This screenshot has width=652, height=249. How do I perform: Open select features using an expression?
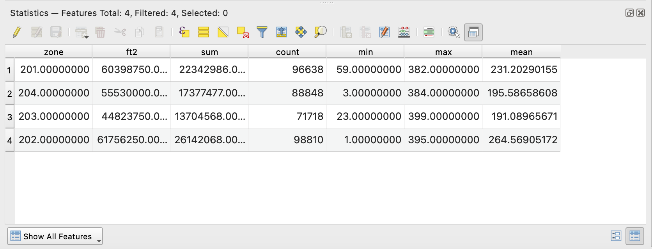pos(184,32)
